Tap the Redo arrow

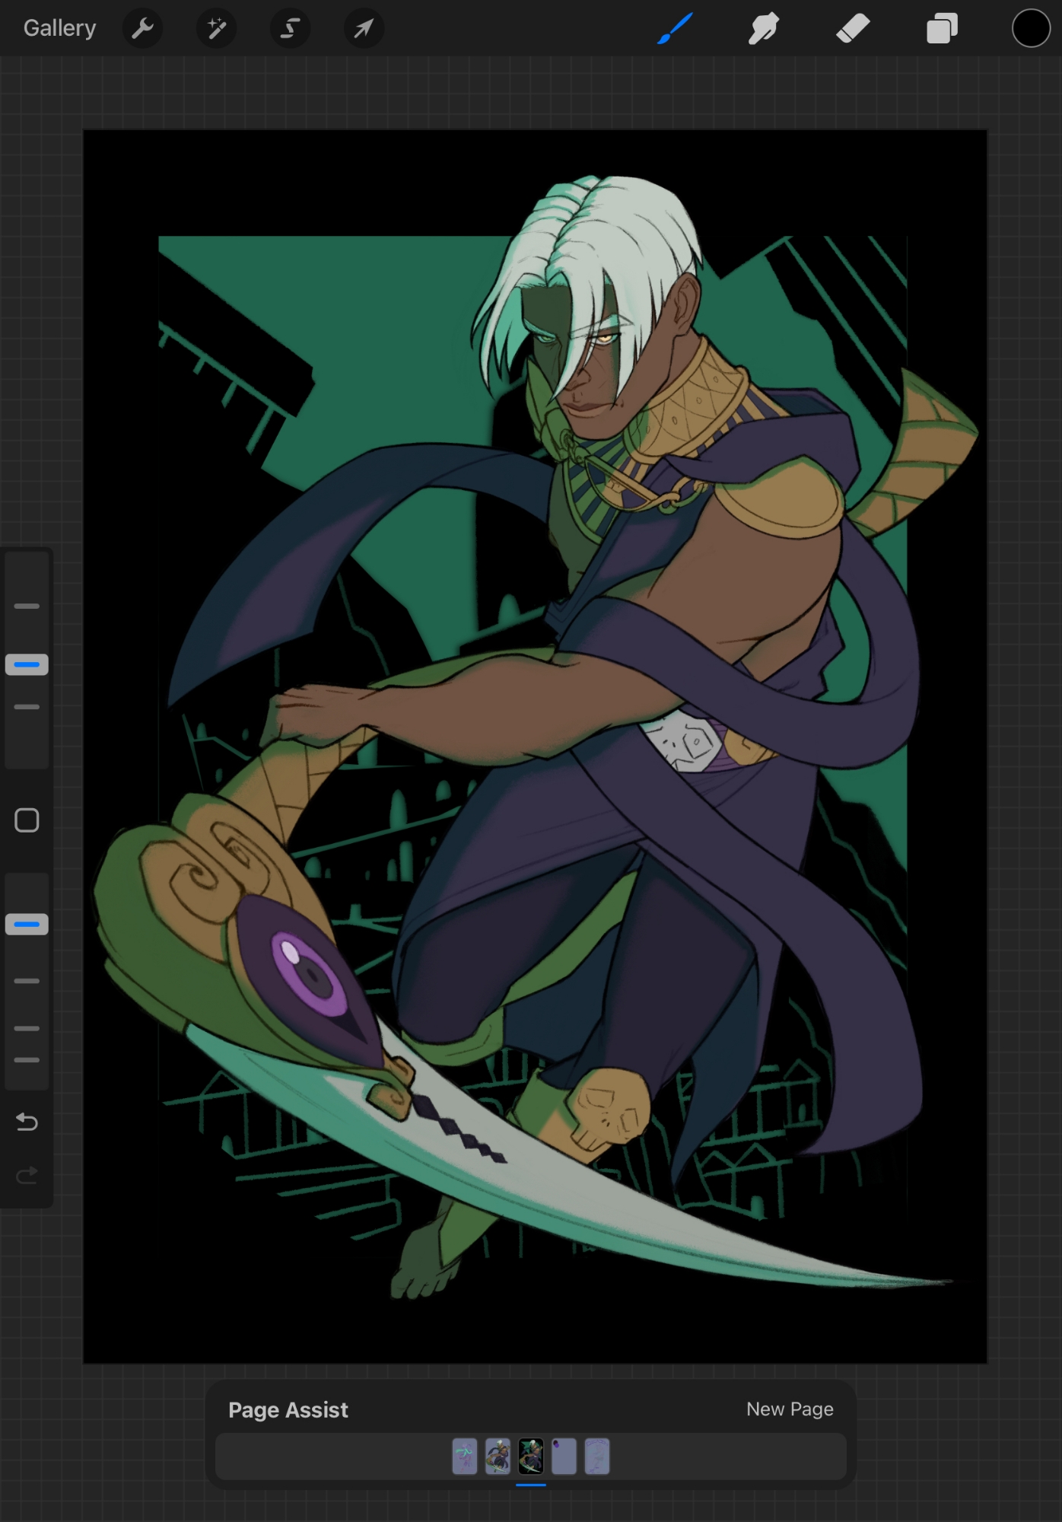27,1177
